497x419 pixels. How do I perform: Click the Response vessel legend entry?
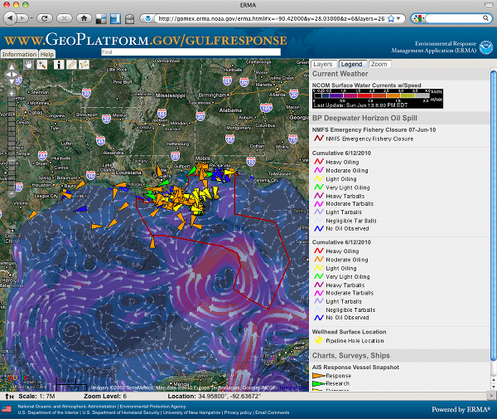point(332,376)
